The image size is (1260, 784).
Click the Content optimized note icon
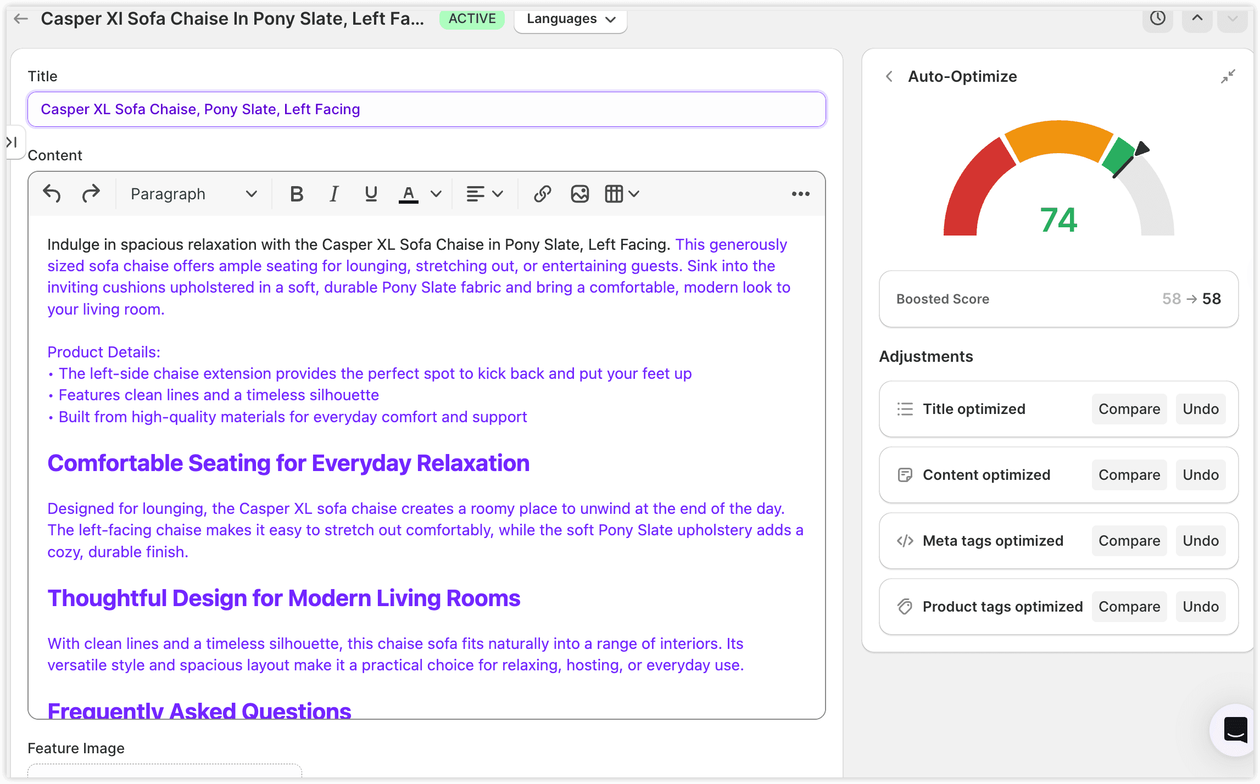coord(905,475)
